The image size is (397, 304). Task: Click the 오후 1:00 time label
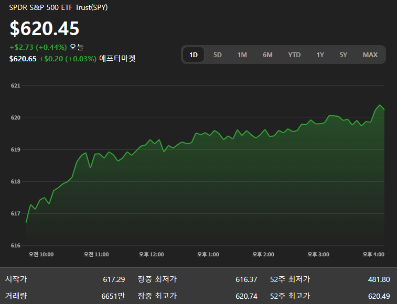coord(208,254)
